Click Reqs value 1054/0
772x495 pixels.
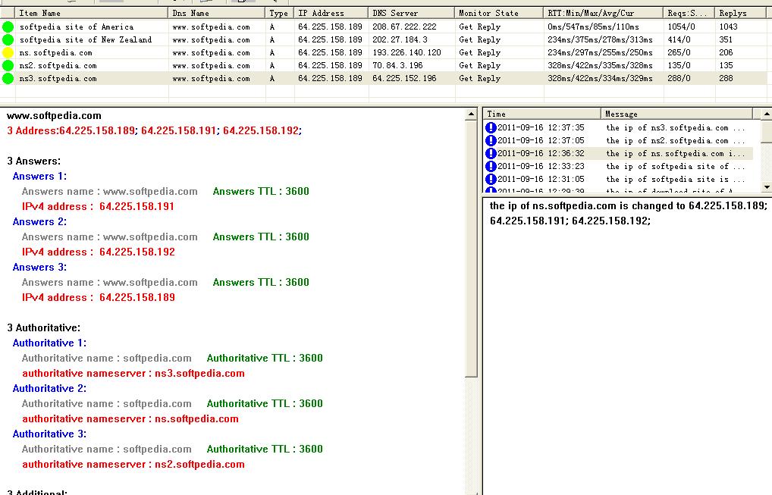tap(682, 27)
